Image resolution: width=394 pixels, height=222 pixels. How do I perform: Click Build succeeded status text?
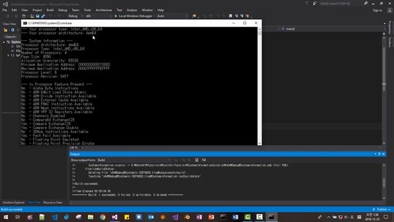12,210
